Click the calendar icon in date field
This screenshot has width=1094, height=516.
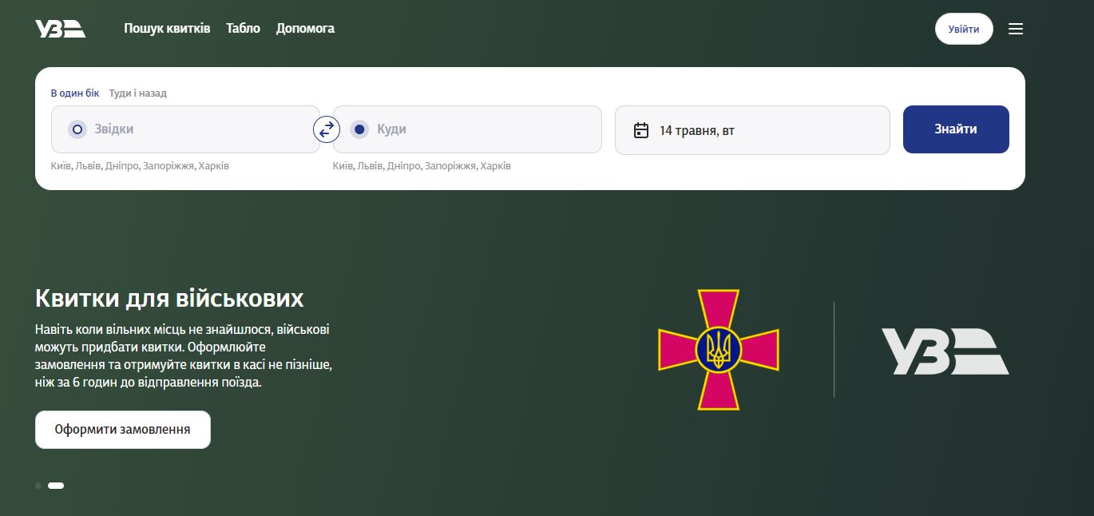pyautogui.click(x=640, y=130)
